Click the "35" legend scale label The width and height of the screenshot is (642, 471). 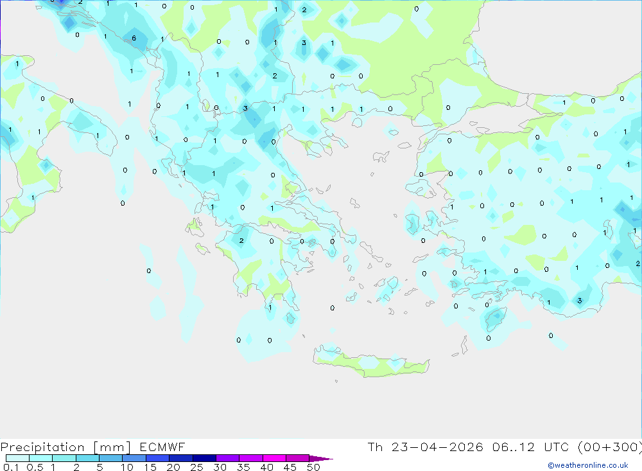tap(243, 467)
